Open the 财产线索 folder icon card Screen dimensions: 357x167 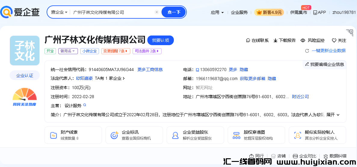click(x=73, y=135)
